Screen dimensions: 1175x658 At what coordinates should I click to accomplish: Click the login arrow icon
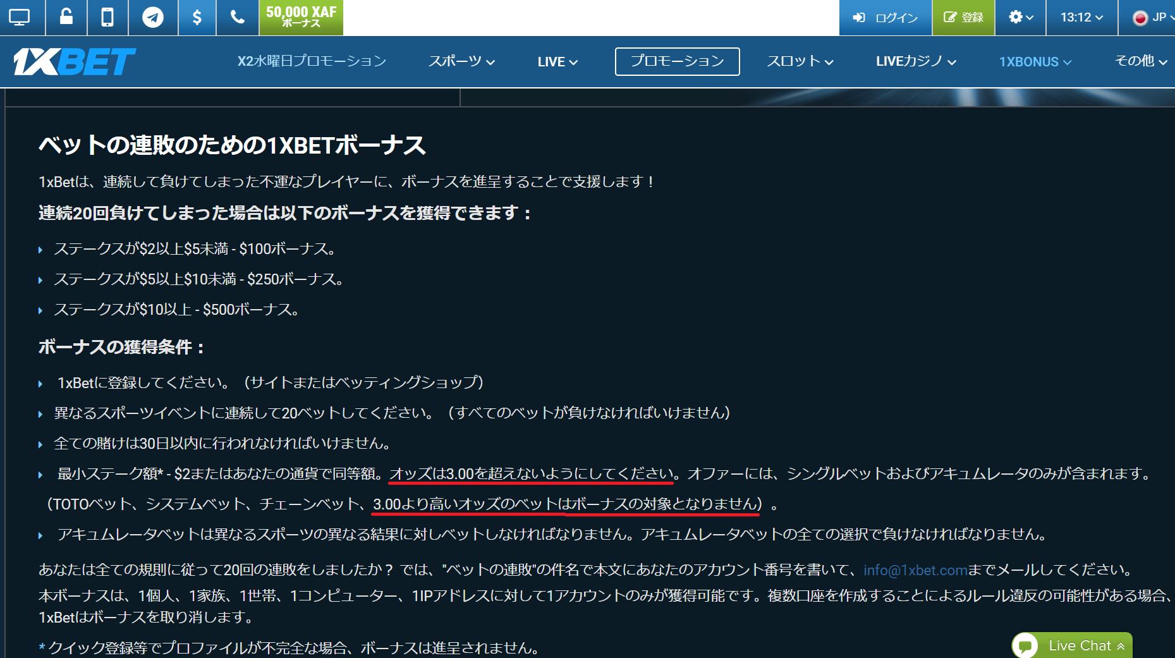[859, 18]
